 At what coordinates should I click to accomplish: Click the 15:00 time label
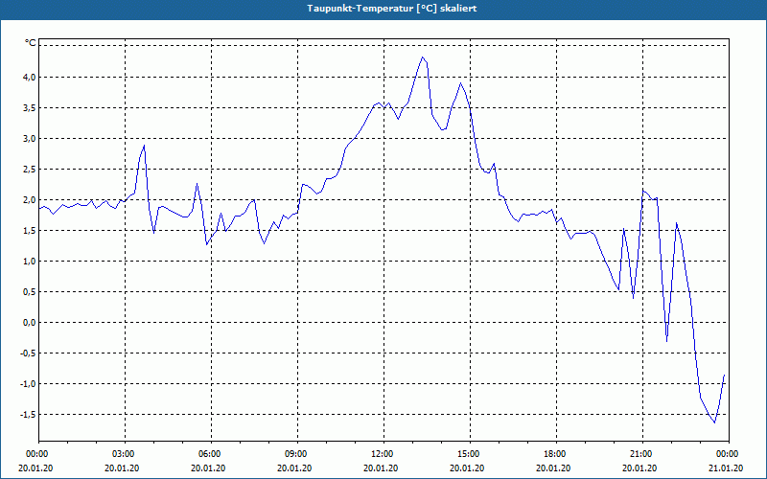[470, 454]
